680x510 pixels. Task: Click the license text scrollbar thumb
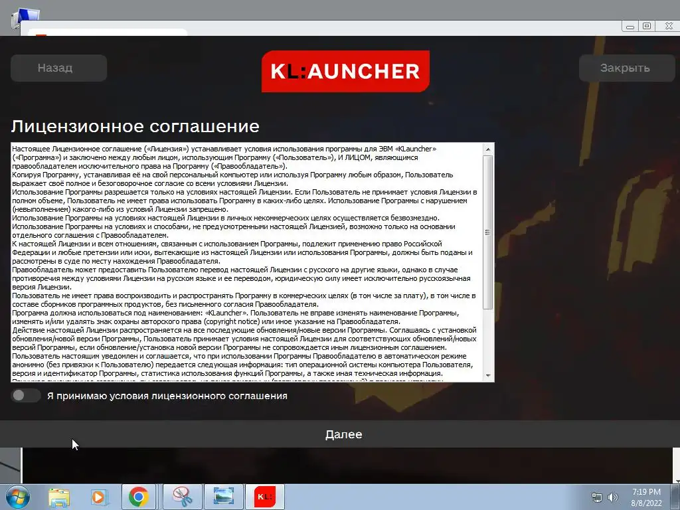click(488, 232)
